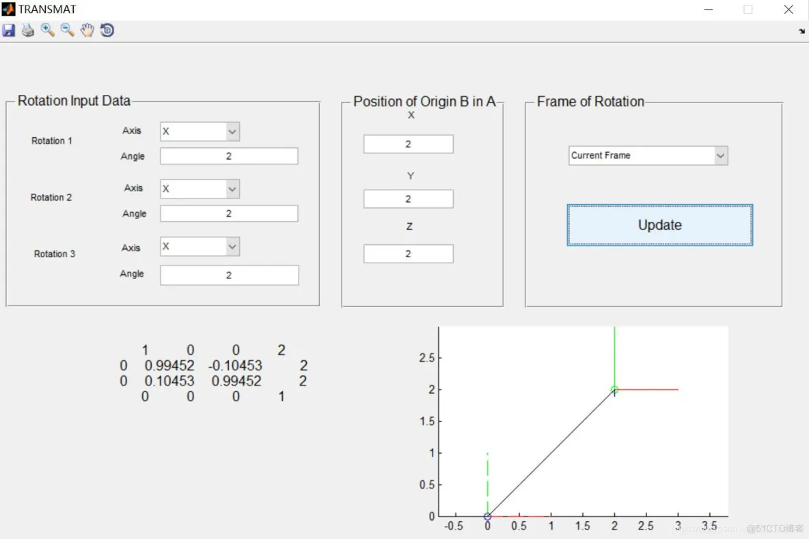
Task: Click the 'Position of Origin B in A' title
Action: pos(424,102)
